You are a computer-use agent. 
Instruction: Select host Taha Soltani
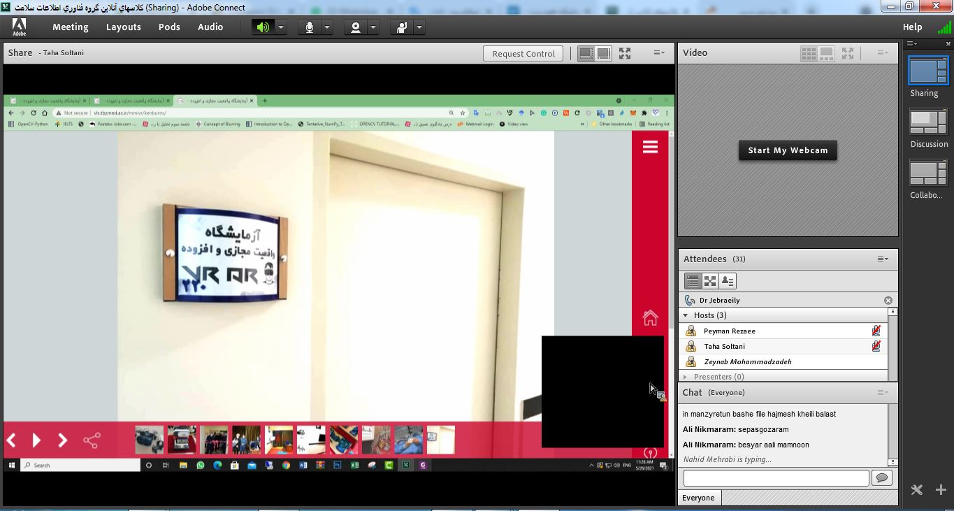tap(783, 347)
